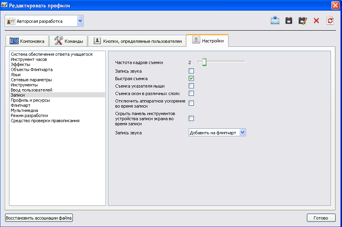This screenshot has width=342, height=227.
Task: Click the Частота кадров съемки slider handle
Action: coord(204,62)
